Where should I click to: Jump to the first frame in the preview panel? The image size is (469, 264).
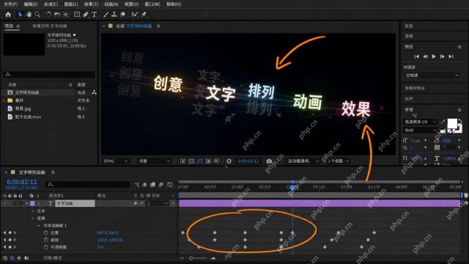coord(417,56)
